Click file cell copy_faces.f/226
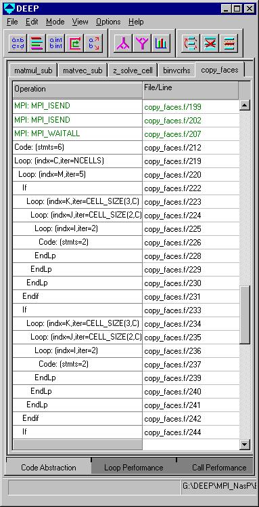 [x=191, y=243]
